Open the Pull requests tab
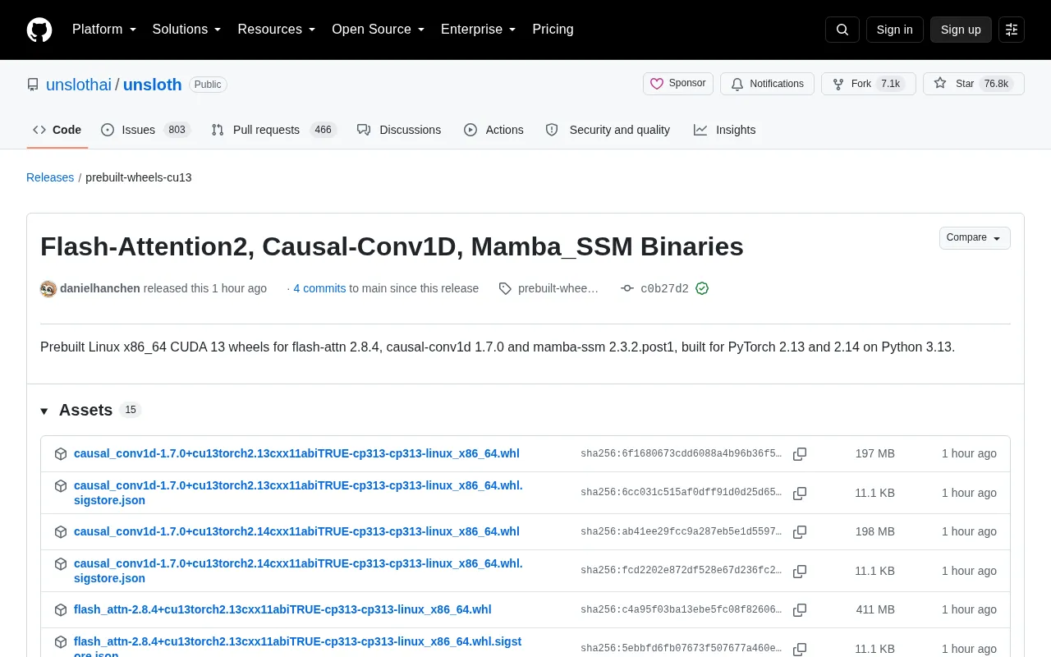The height and width of the screenshot is (657, 1051). click(274, 130)
